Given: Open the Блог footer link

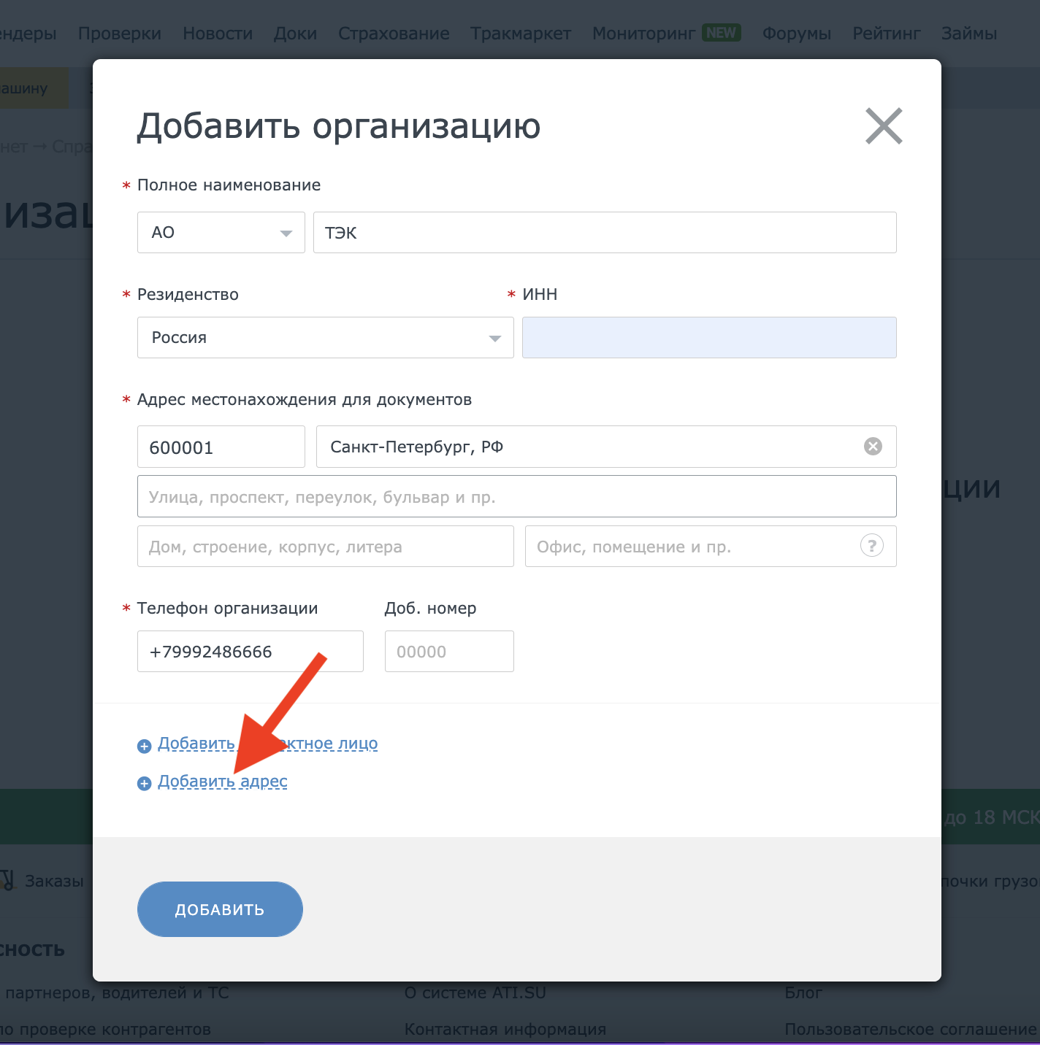Looking at the screenshot, I should 803,992.
